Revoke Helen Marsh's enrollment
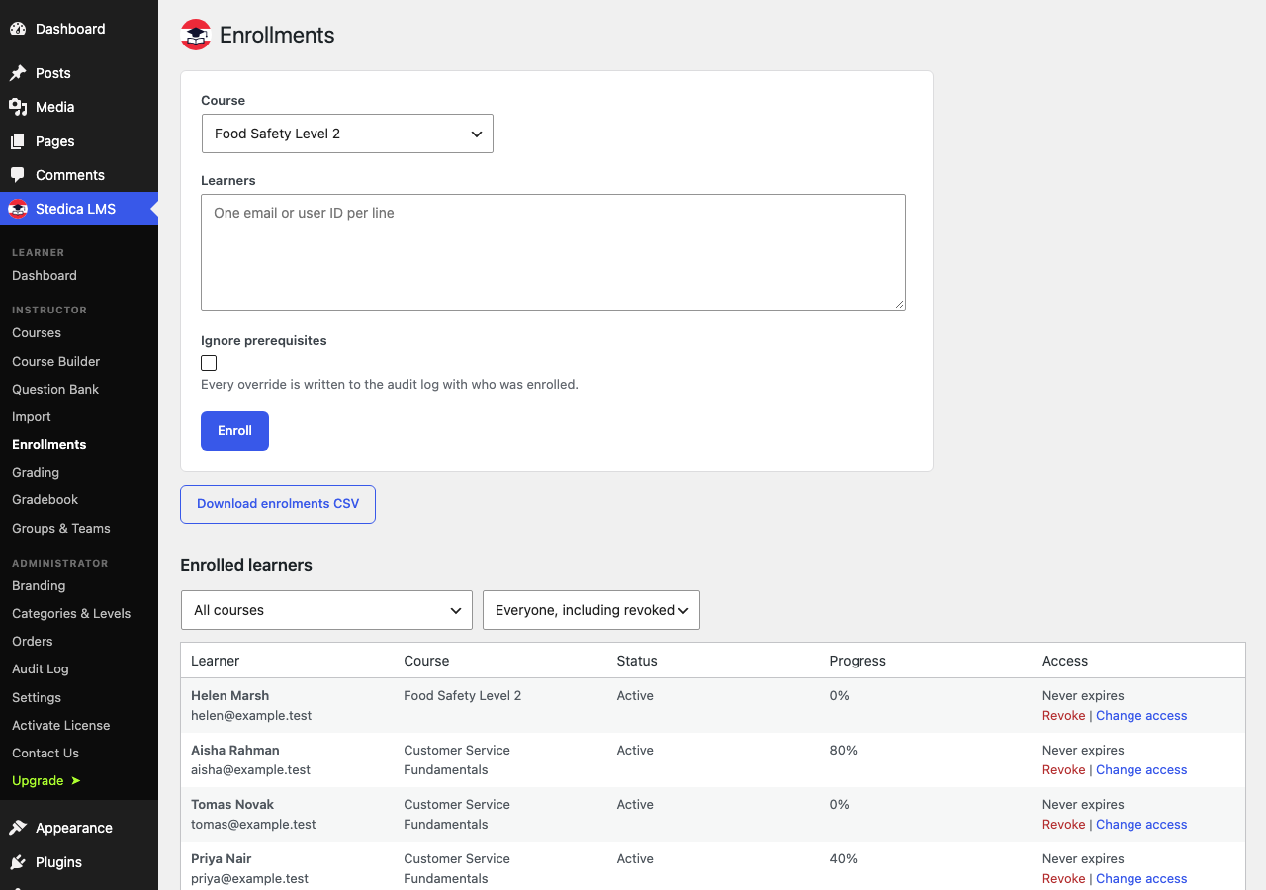 (1063, 715)
